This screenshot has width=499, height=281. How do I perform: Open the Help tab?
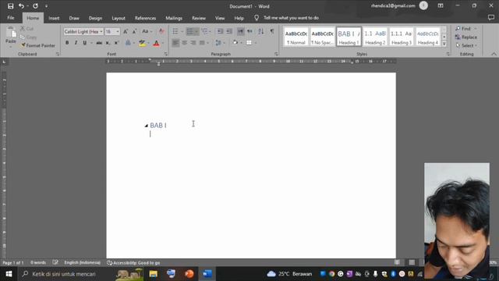(239, 18)
